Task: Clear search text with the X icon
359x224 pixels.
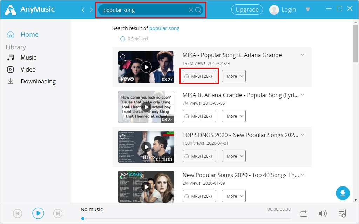Action: click(191, 10)
